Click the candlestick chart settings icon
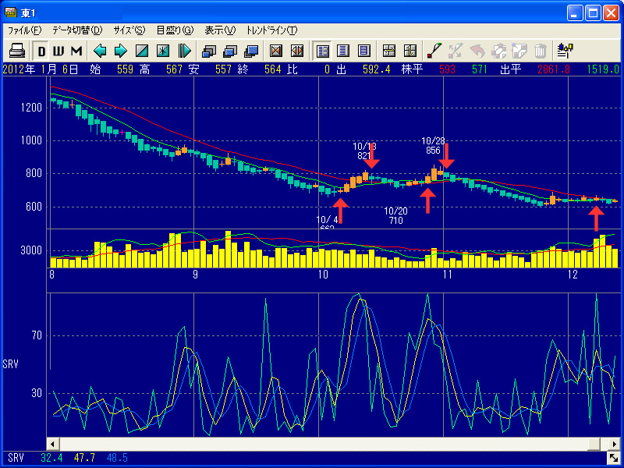This screenshot has width=624, height=468. click(565, 51)
